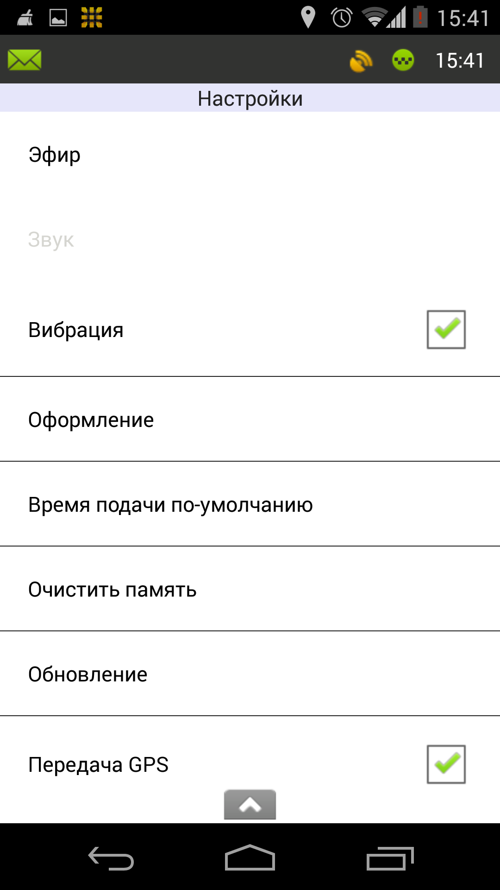Open the recent apps navigation button
Viewport: 500px width, 890px height.
(389, 858)
